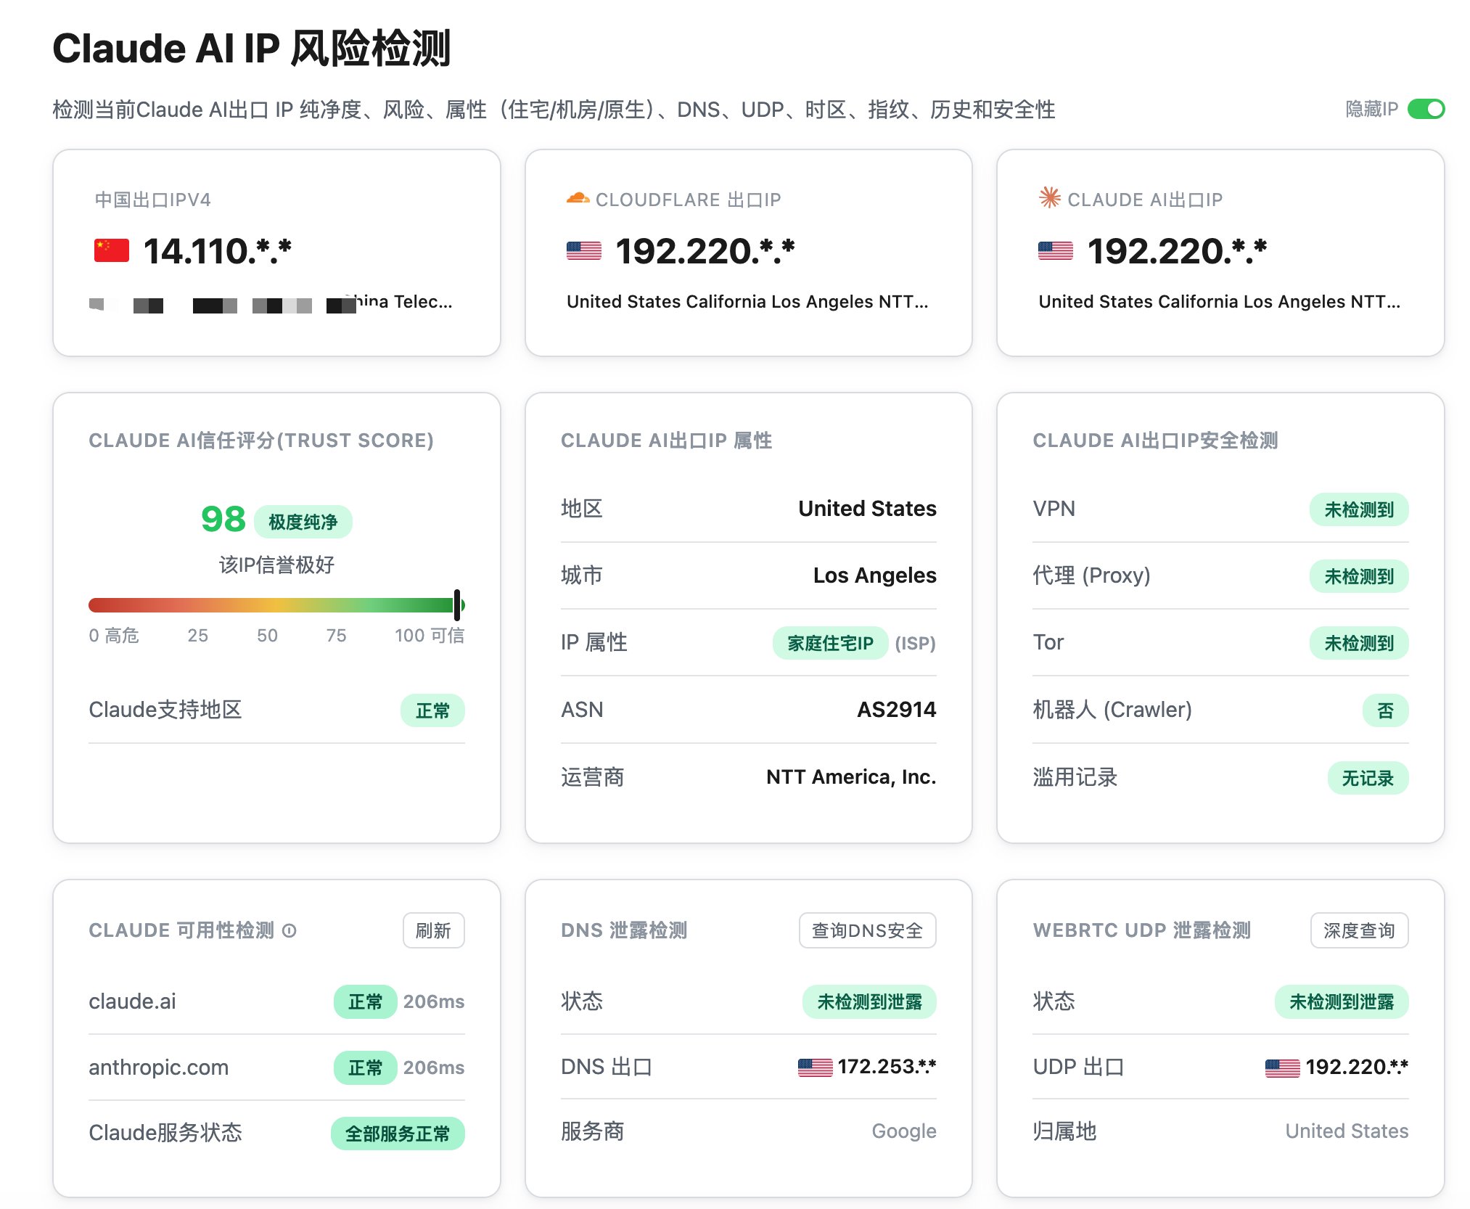
Task: Click the 206ms latency in the claude.ai row
Action: click(x=434, y=1001)
